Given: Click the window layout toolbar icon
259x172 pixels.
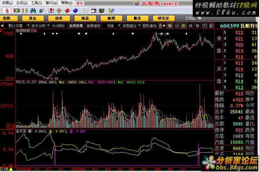Looking at the screenshot, I should pos(94,11).
